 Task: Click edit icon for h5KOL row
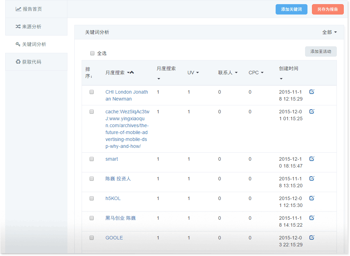[312, 198]
